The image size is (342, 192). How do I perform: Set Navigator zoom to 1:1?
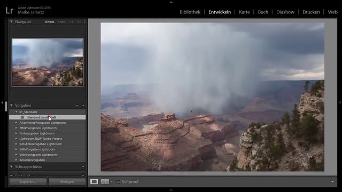(x=71, y=22)
